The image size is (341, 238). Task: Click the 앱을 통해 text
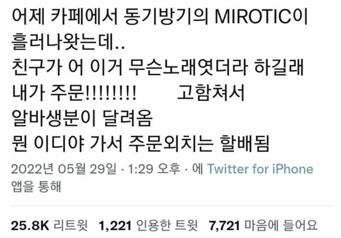[x=36, y=187]
